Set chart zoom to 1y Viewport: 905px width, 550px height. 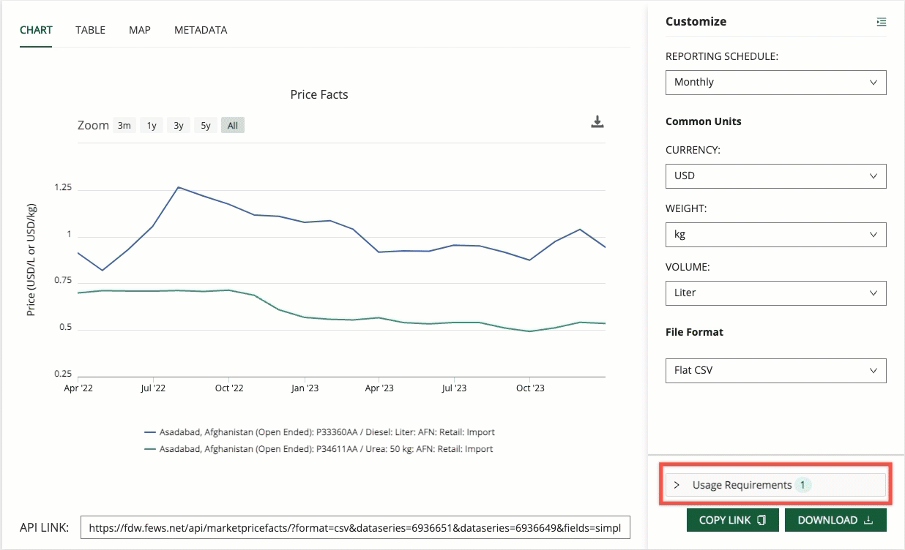pyautogui.click(x=152, y=126)
